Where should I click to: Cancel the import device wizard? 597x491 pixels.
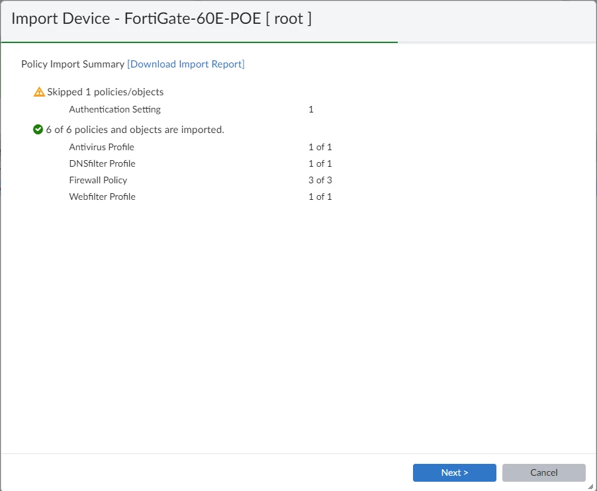543,472
